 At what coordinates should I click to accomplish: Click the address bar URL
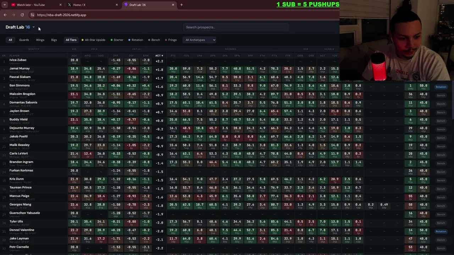click(x=61, y=15)
